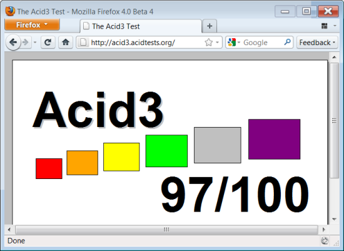Bookmark this page with the star icon
This screenshot has height=251, width=344.
(x=209, y=43)
